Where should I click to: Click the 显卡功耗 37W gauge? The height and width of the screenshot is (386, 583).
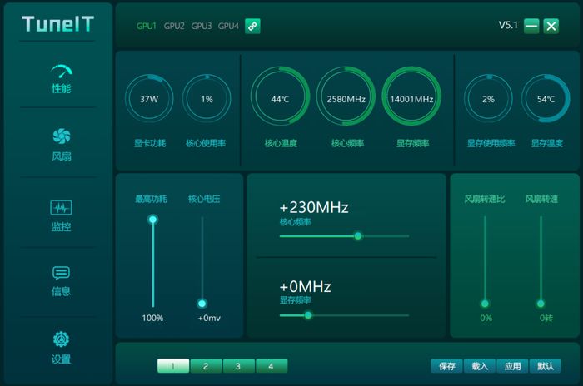[149, 99]
